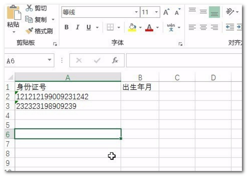Click cell containing 出生年月
This screenshot has width=247, height=176.
pyautogui.click(x=140, y=87)
